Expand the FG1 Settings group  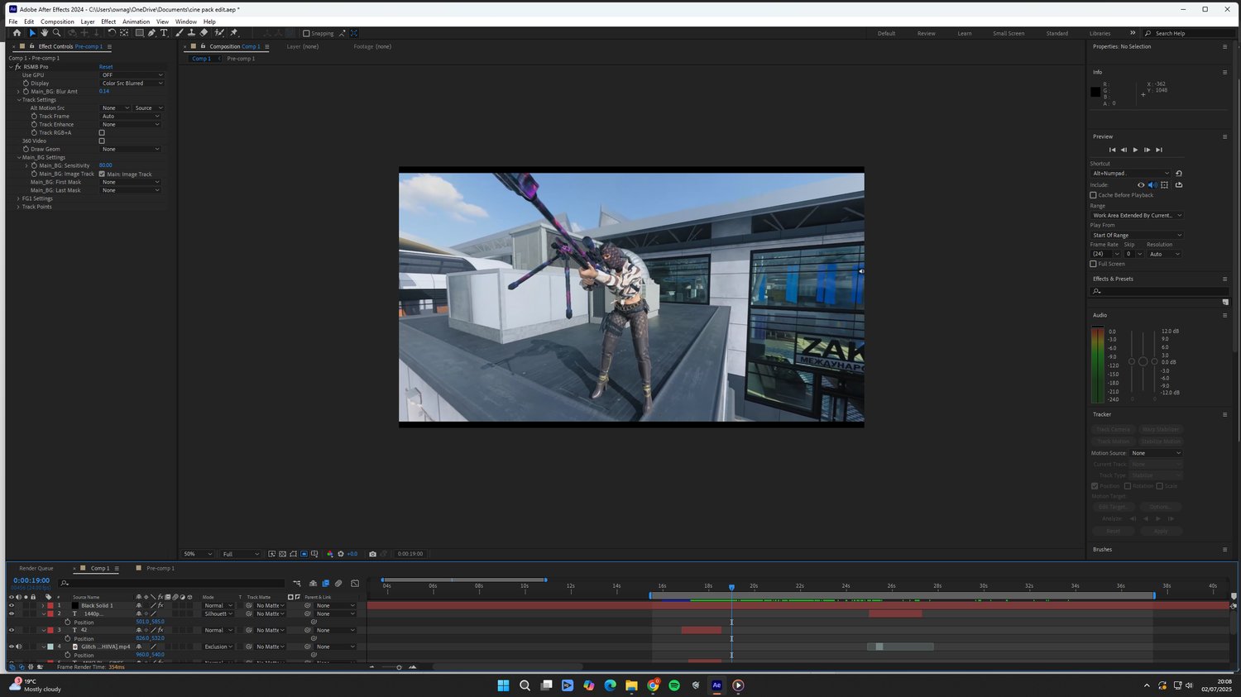[18, 198]
